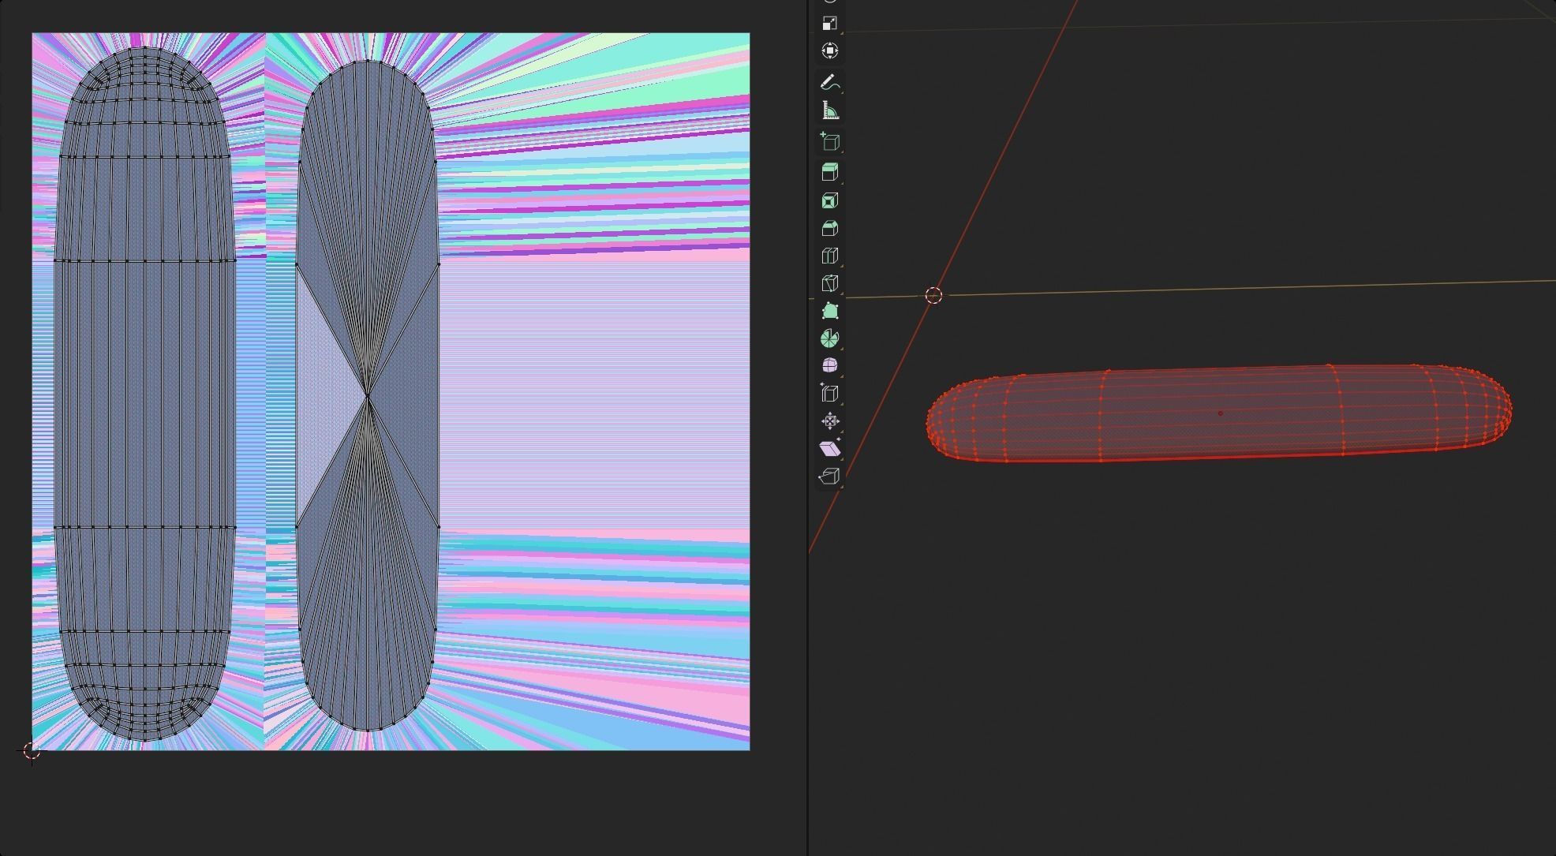Select the Extrude Region tool
The width and height of the screenshot is (1556, 856).
click(829, 172)
